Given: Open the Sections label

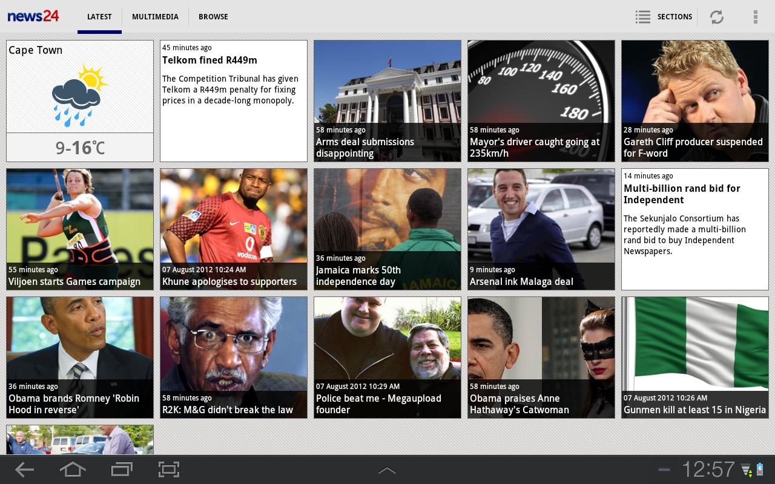Looking at the screenshot, I should pos(674,17).
